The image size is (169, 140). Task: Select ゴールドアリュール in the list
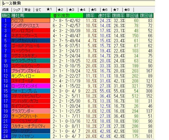click(x=31, y=45)
